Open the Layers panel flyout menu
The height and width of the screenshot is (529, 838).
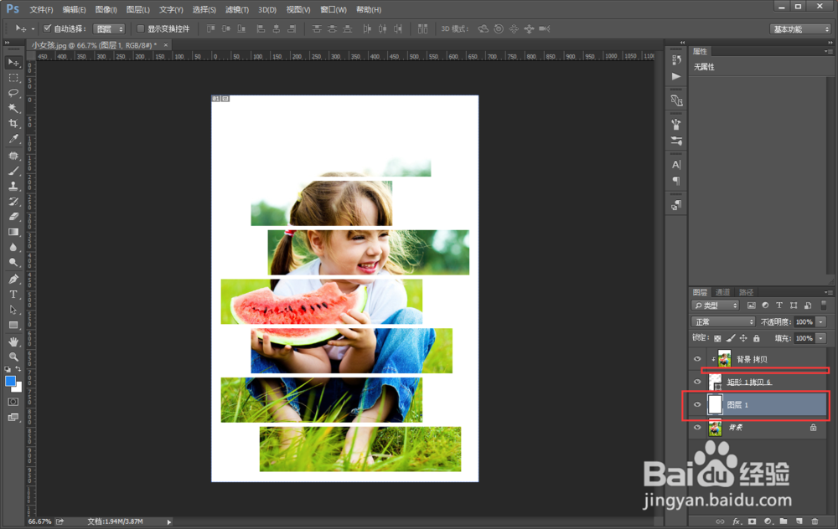click(x=828, y=292)
